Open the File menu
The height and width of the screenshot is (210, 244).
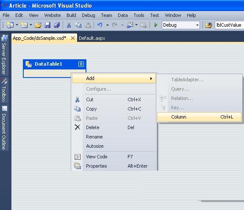click(x=6, y=15)
